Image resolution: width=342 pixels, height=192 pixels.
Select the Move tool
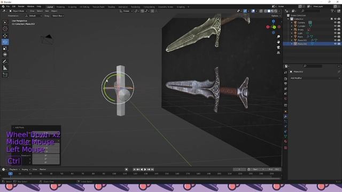point(5,36)
